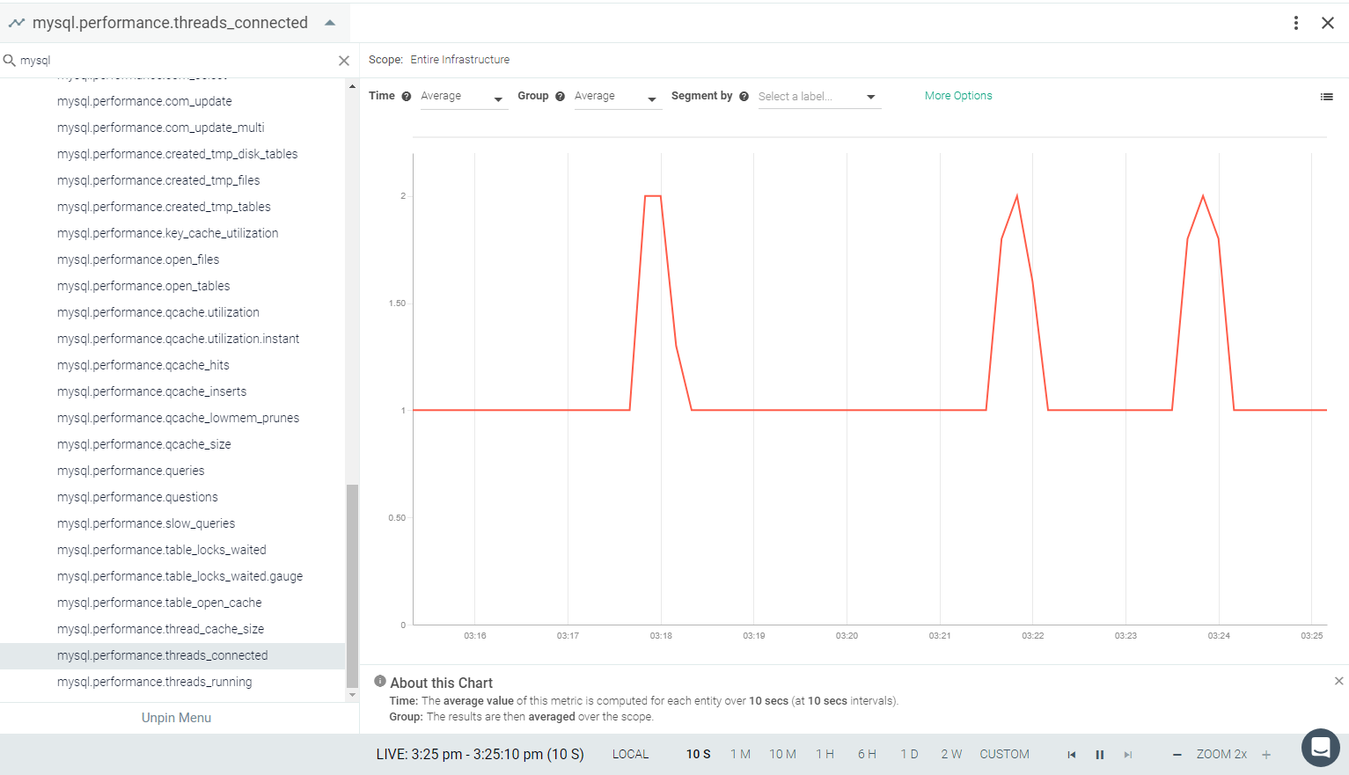Select the 10 S time range

pyautogui.click(x=698, y=755)
